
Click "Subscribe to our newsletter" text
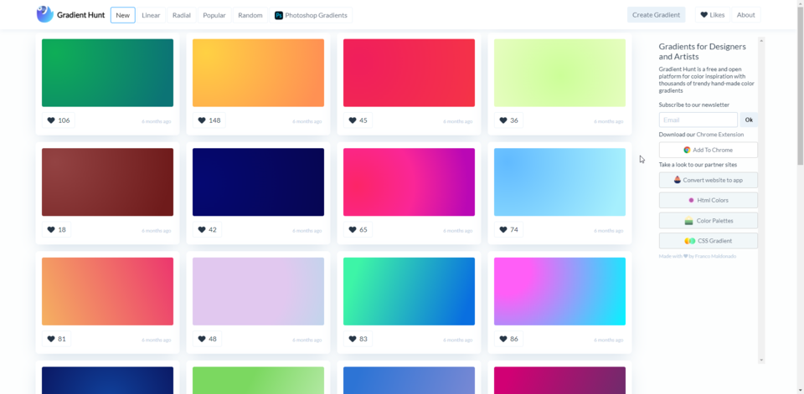click(x=693, y=105)
